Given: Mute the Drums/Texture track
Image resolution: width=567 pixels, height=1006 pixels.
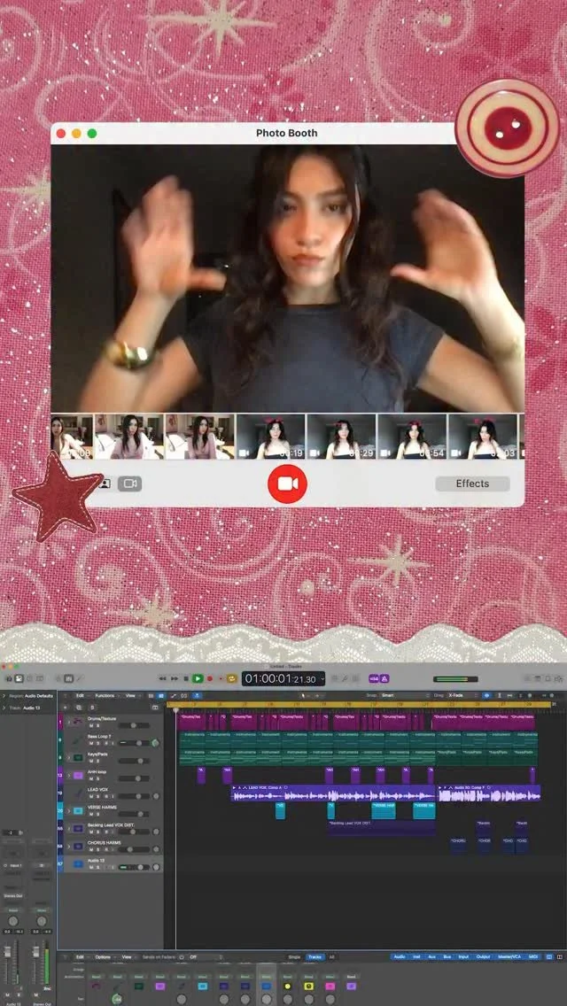Looking at the screenshot, I should (x=91, y=725).
